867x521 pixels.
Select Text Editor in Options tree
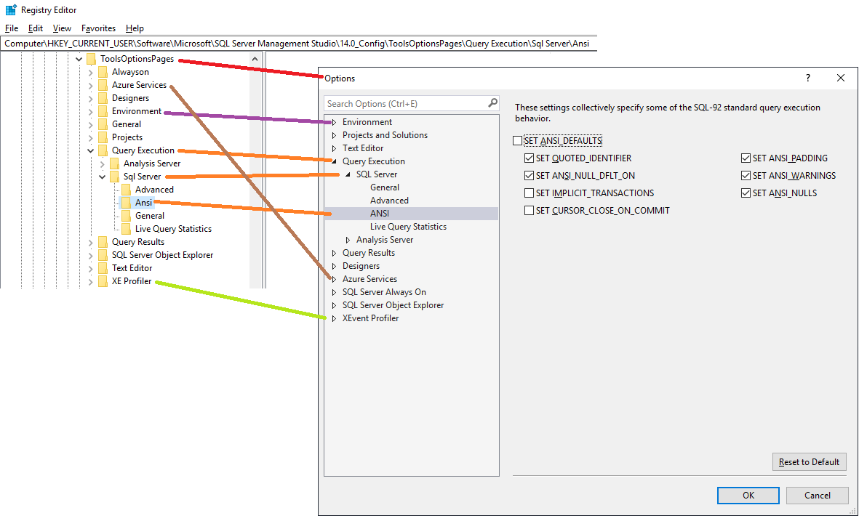[x=363, y=148]
